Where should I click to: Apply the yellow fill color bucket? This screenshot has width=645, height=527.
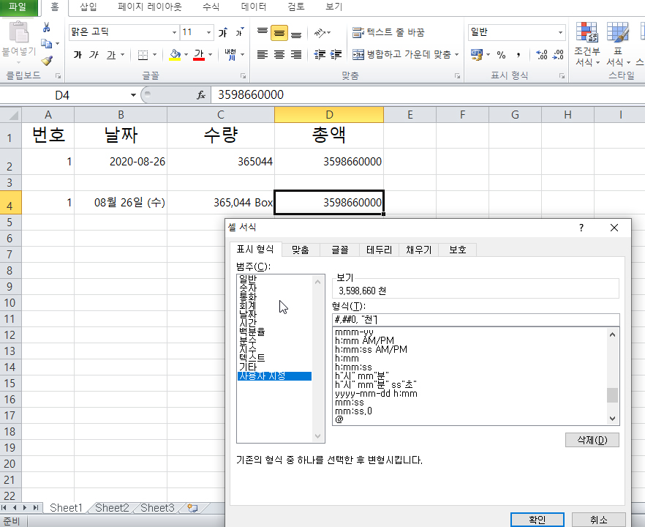point(176,54)
